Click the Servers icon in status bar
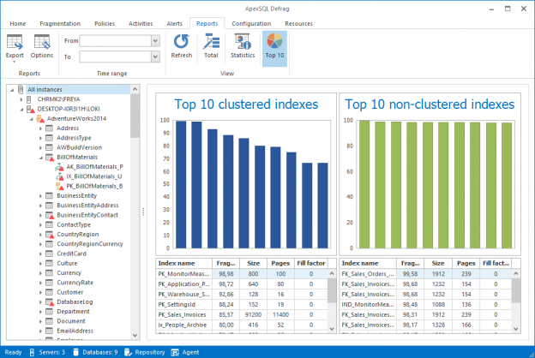Viewport: 535px width, 358px height. pos(32,352)
